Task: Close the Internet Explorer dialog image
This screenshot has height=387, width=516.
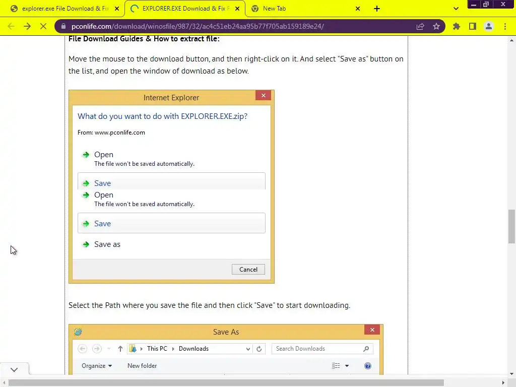Action: click(263, 95)
